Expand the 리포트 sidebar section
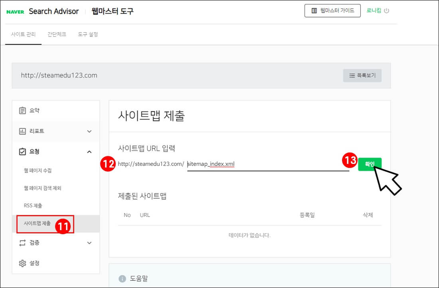Image resolution: width=439 pixels, height=288 pixels. 89,131
